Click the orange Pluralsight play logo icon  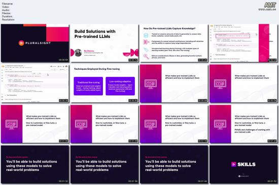pos(21,43)
